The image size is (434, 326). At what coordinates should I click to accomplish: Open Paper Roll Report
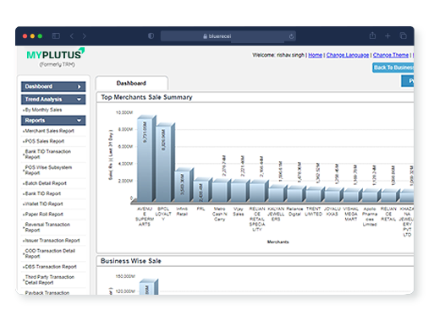(44, 215)
